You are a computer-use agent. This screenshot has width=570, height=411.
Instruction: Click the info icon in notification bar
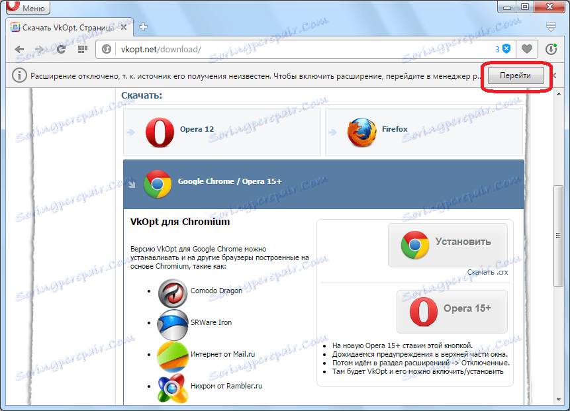(x=19, y=75)
